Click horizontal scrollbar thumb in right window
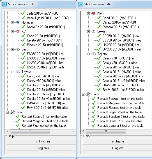Screen dimensions: 152x159 [106, 132]
